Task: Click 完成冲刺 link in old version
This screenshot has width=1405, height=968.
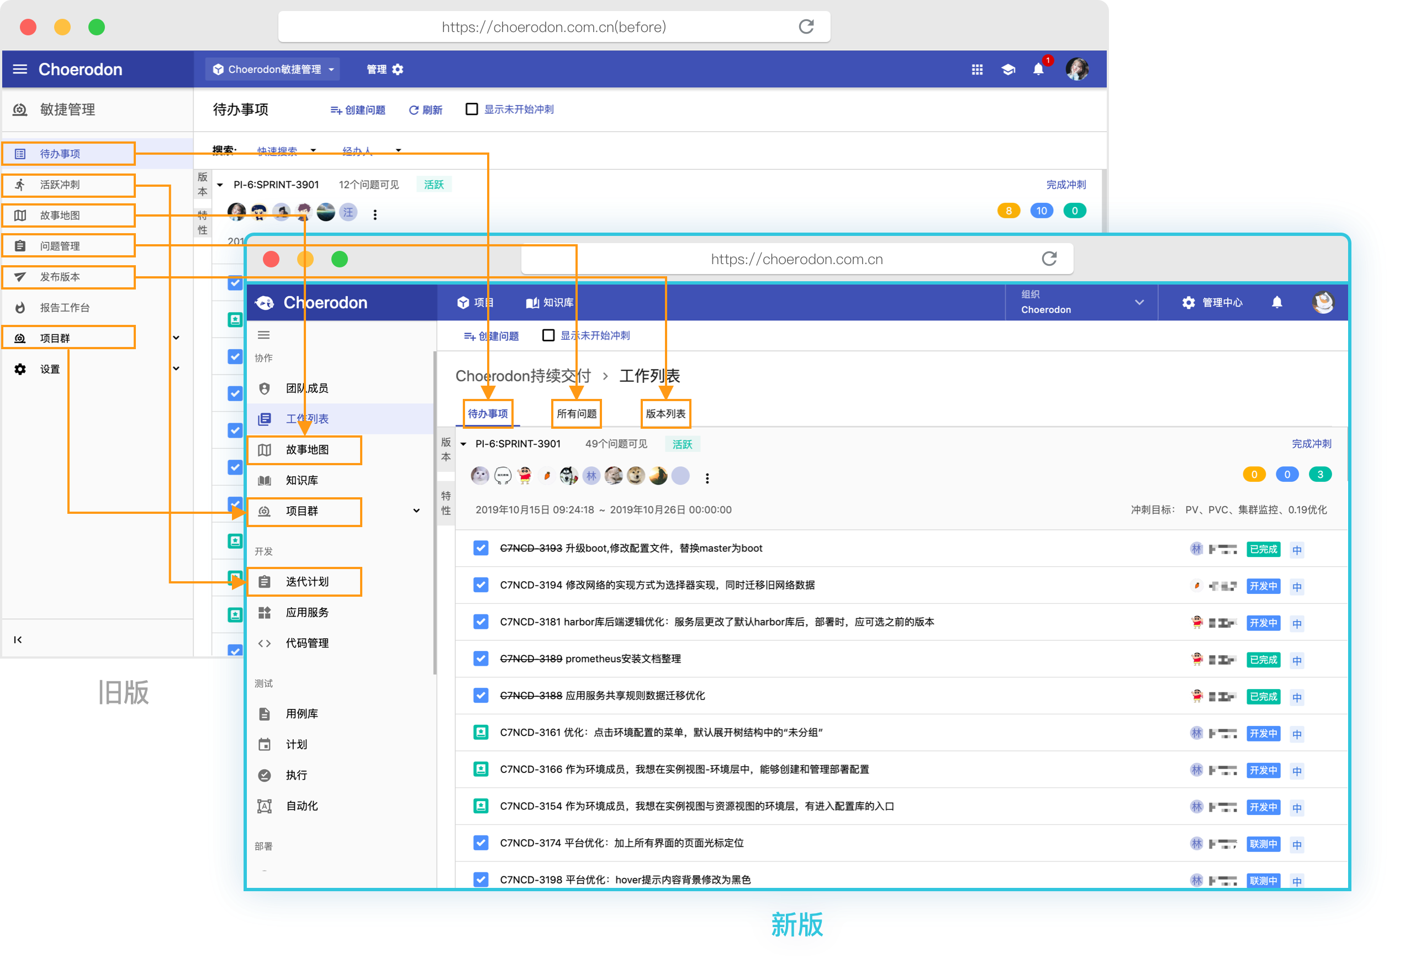Action: tap(1065, 185)
